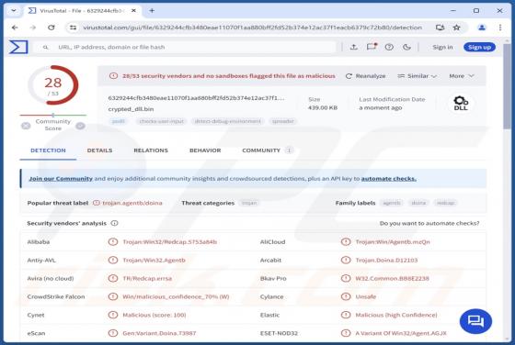Click the trojan threat category chip
The height and width of the screenshot is (345, 515).
249,203
